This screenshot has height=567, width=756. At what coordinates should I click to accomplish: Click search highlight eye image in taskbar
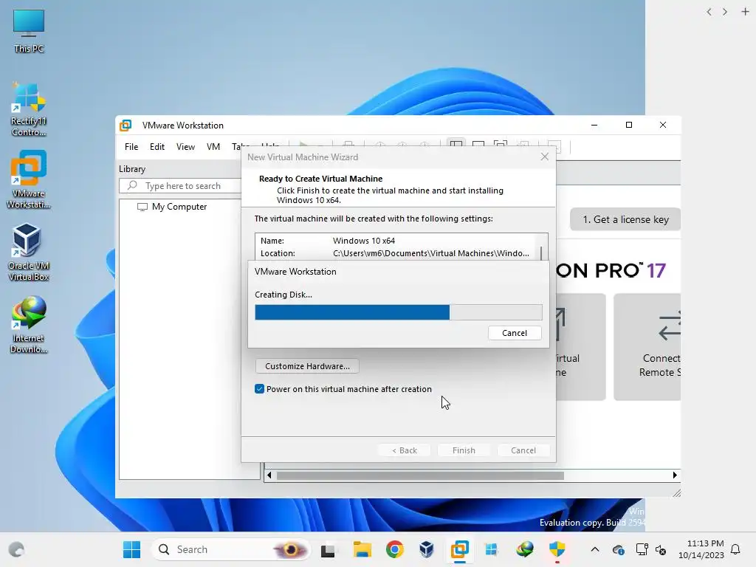(x=289, y=549)
